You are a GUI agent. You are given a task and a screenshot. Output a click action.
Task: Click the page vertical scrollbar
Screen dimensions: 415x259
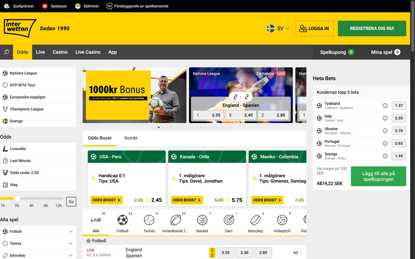413,26
